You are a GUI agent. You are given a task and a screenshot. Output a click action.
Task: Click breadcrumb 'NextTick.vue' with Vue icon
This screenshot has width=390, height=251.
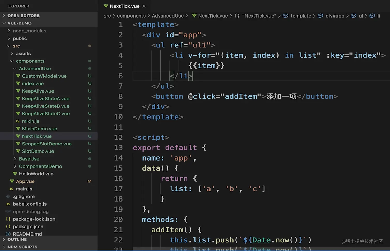[210, 16]
